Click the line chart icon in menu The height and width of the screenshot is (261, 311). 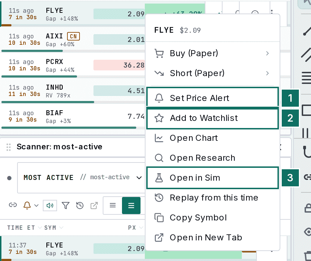(x=159, y=138)
